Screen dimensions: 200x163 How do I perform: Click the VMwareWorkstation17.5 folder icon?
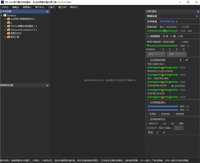(8, 29)
